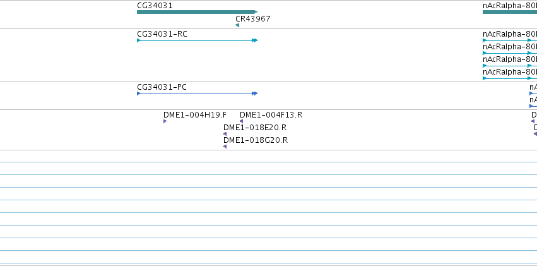Viewport: 537px width, 266px height.
Task: Select the CG34031-PC protein feature line
Action: (x=197, y=94)
